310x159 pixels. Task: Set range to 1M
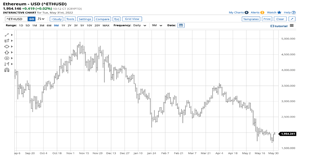click(35, 25)
